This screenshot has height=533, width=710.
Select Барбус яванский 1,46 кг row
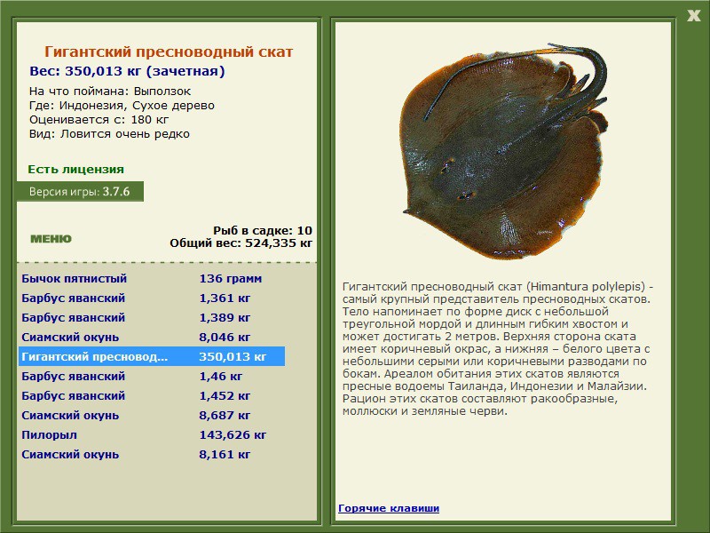point(152,376)
